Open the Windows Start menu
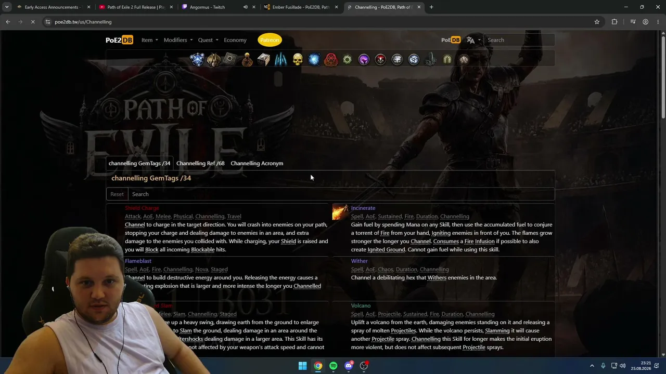The width and height of the screenshot is (666, 374). pos(302,366)
